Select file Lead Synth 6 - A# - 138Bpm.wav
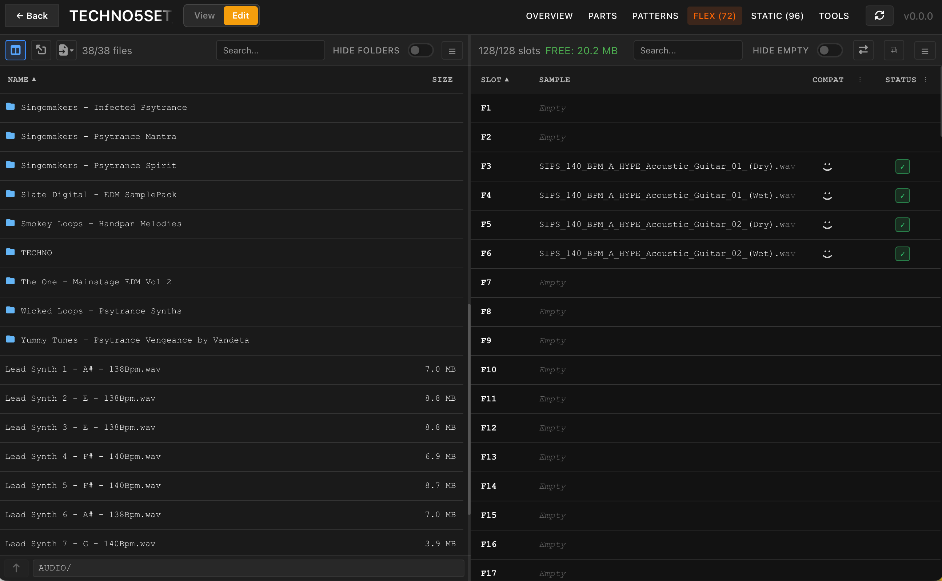942x581 pixels. coord(232,514)
